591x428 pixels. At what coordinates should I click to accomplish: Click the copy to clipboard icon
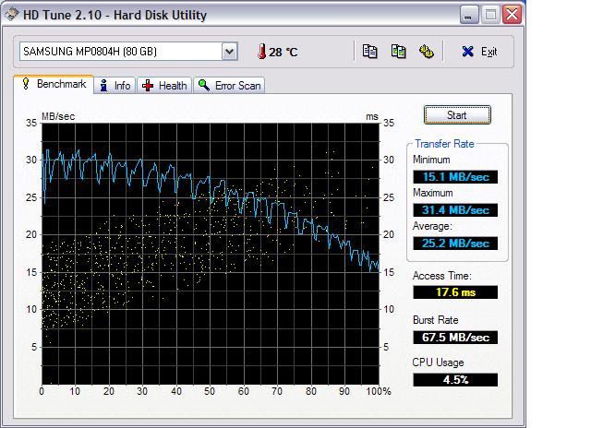[x=369, y=52]
